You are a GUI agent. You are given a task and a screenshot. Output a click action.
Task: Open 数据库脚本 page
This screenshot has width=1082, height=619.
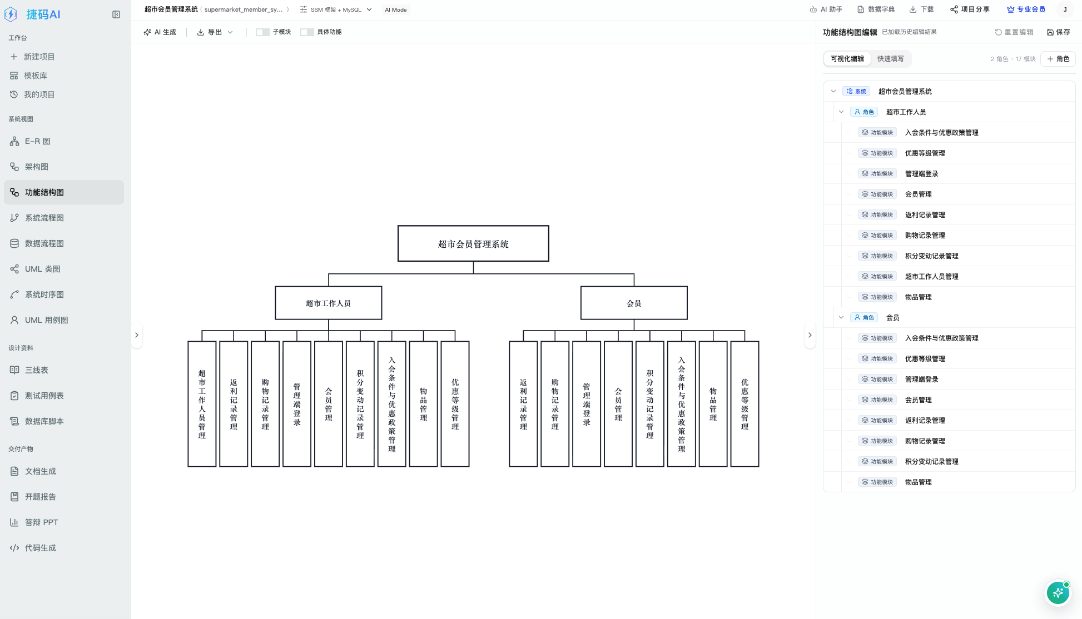click(x=63, y=421)
